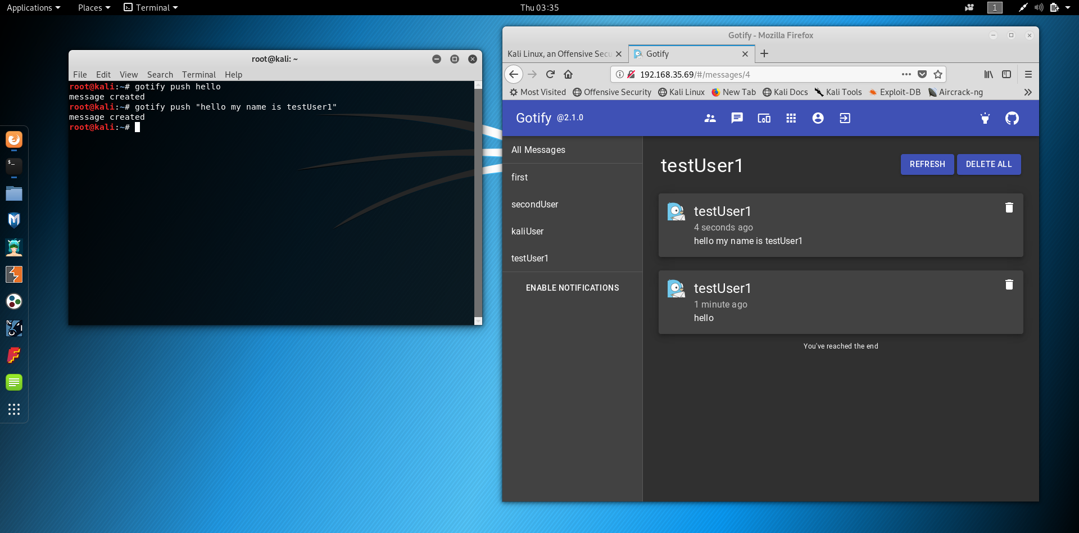Screen dimensions: 1079x533
Task: Select 'testUser1' application in sidebar
Action: click(572, 258)
